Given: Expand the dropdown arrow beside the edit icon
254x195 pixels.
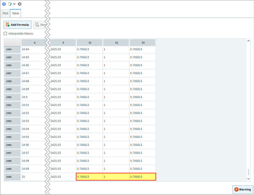Looking at the screenshot, I should click(14, 4).
